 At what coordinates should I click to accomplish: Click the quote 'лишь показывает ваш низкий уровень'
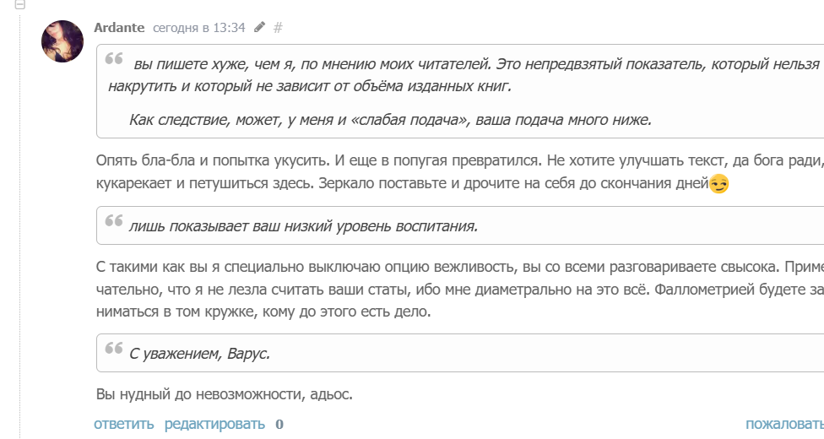tap(304, 226)
